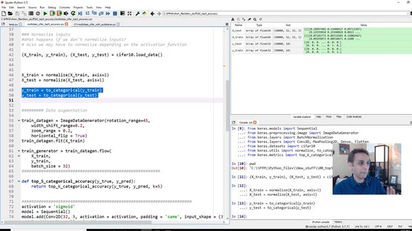412x231 pixels.
Task: Open the Tools menu
Action: (x=89, y=7)
